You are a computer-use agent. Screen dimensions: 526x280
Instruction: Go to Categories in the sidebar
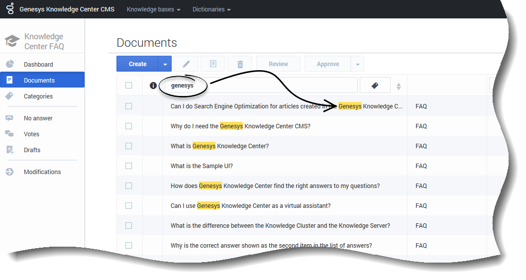pyautogui.click(x=38, y=96)
